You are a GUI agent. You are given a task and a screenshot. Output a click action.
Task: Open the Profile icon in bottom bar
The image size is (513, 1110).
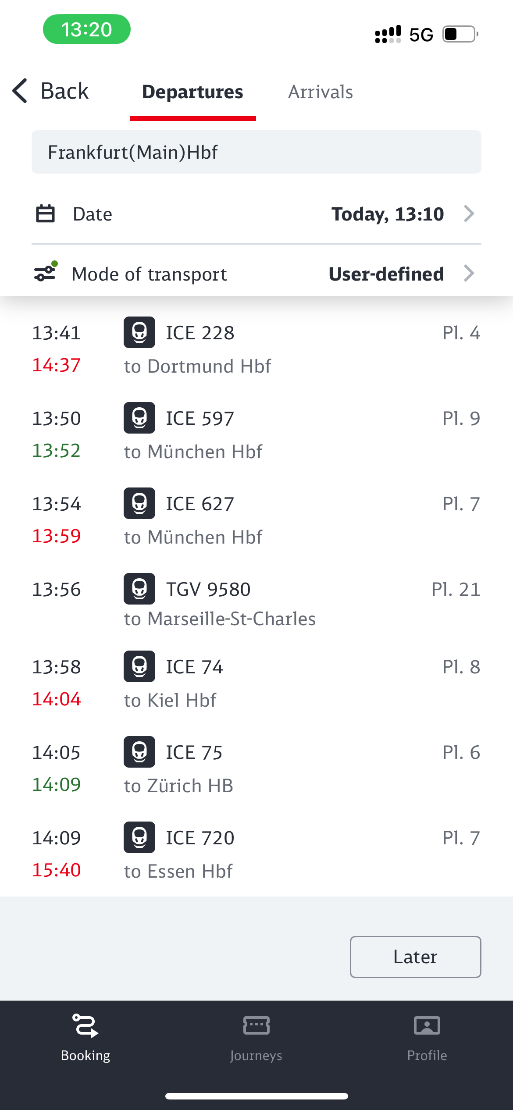coord(427,1026)
